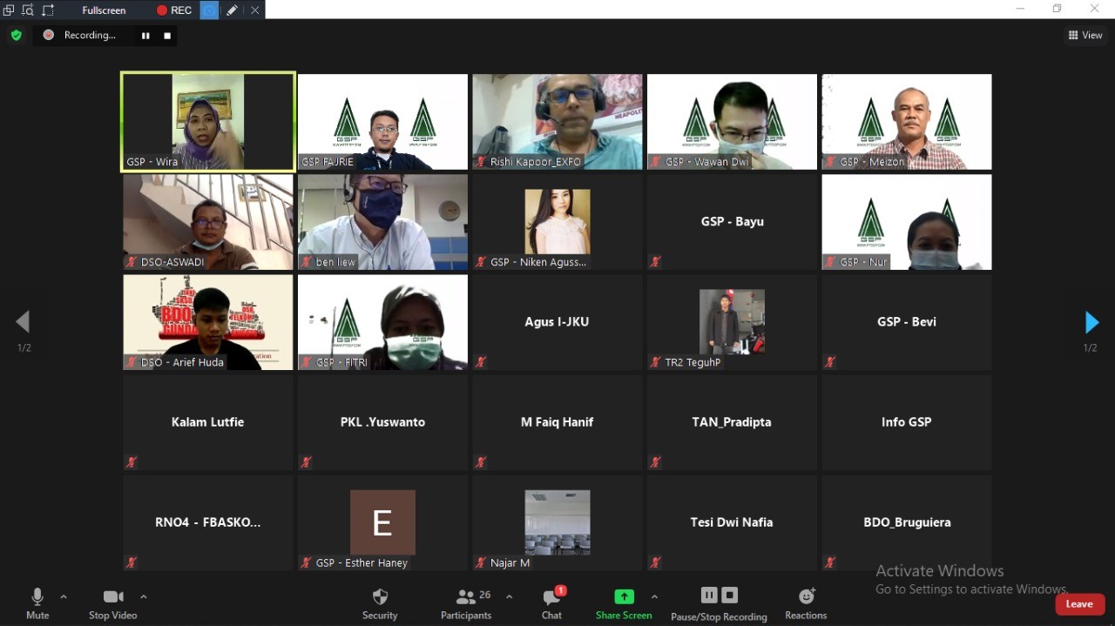Image resolution: width=1115 pixels, height=626 pixels.
Task: Open the Security shield options
Action: click(x=380, y=603)
